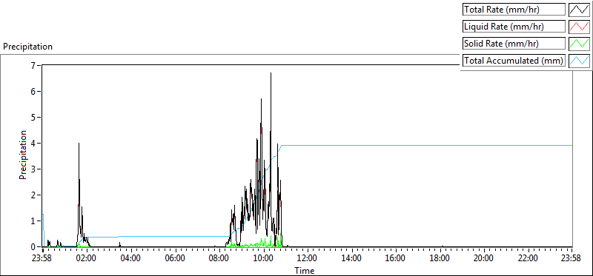Click the flat blue accumulated line near 16:00
This screenshot has height=276, width=593.
pyautogui.click(x=396, y=145)
